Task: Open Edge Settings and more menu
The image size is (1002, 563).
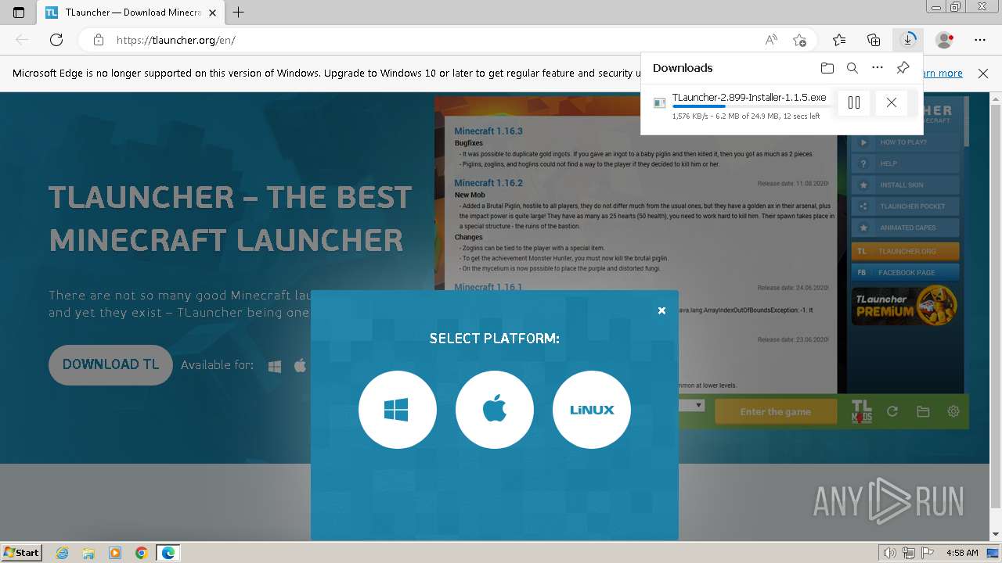Action: tap(980, 40)
